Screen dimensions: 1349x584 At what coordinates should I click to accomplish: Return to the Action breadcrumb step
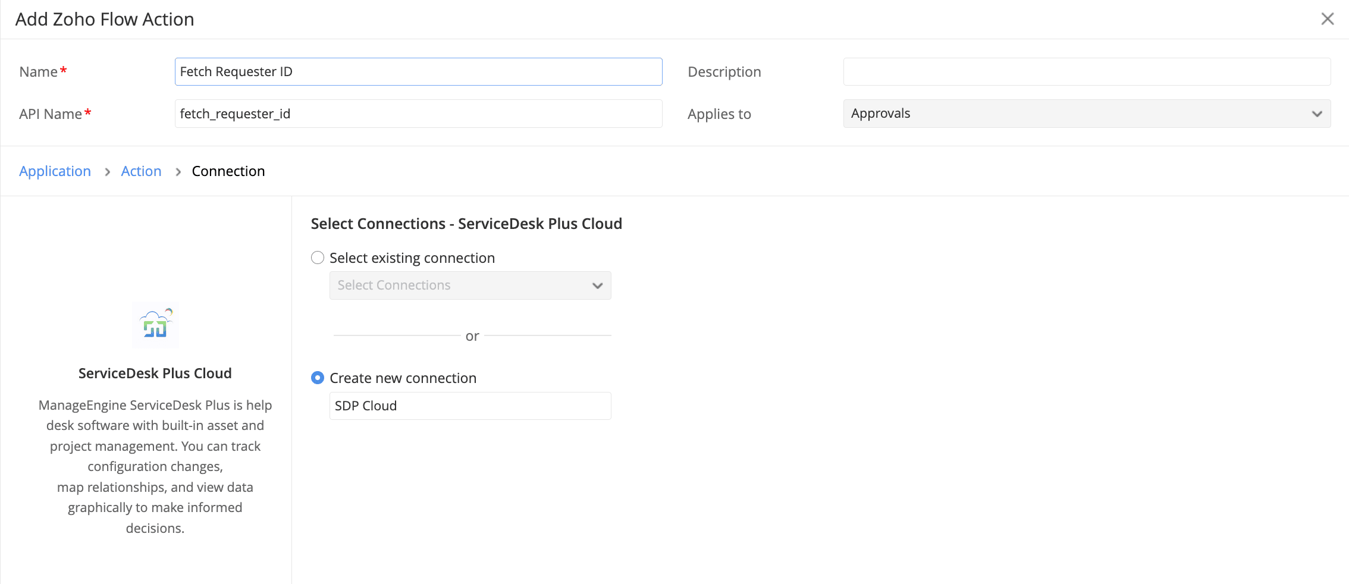pos(141,171)
